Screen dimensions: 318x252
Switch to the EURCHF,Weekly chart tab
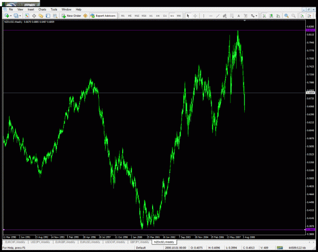coord(15,242)
